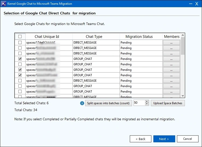Uncheck the first GROUP_CHAT row's checkbox

pyautogui.click(x=20, y=59)
